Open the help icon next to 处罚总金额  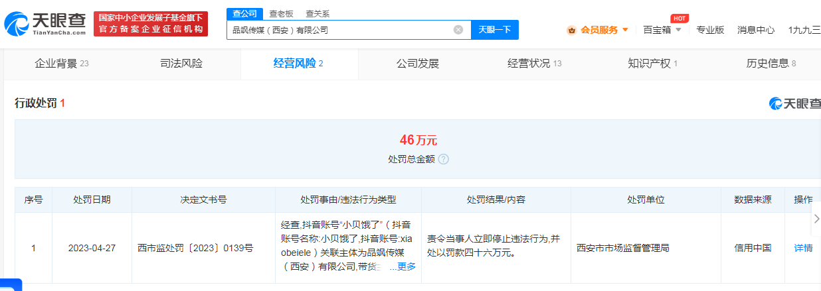pyautogui.click(x=444, y=159)
